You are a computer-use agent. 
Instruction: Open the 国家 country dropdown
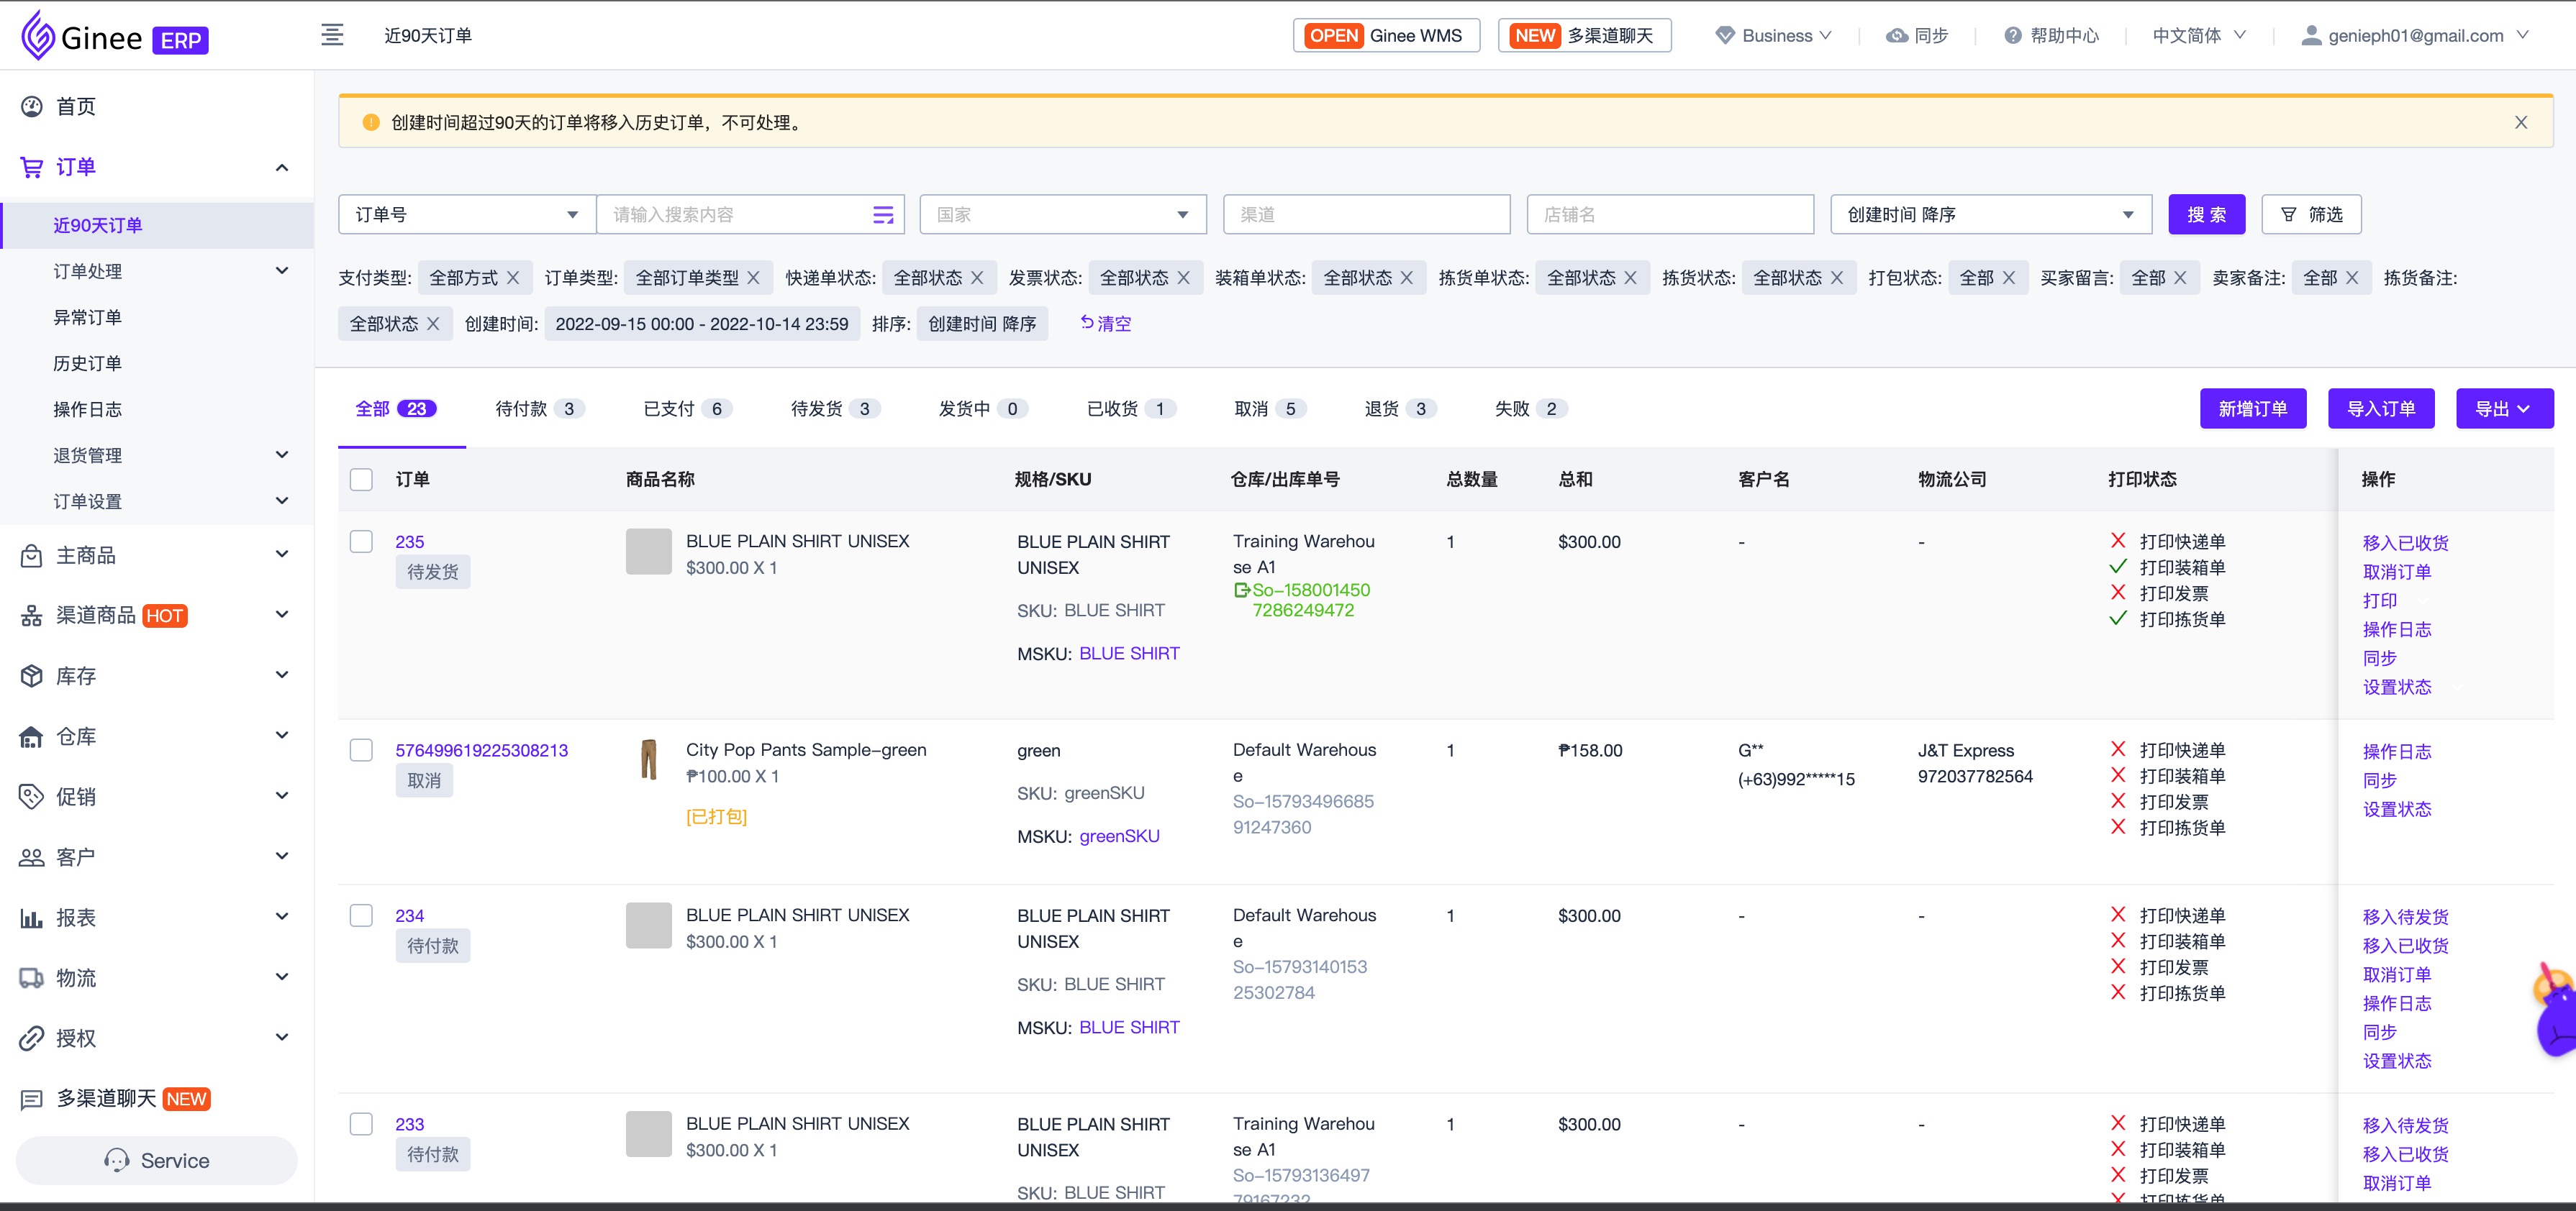click(1063, 215)
